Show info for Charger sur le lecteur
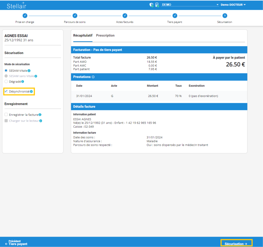 (x=41, y=121)
